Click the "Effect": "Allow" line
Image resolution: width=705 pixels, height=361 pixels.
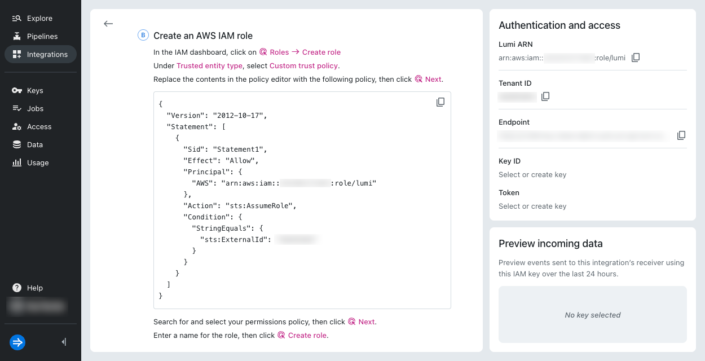pyautogui.click(x=221, y=161)
